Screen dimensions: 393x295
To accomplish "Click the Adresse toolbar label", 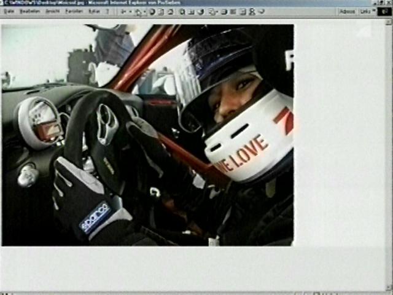I will (x=348, y=11).
